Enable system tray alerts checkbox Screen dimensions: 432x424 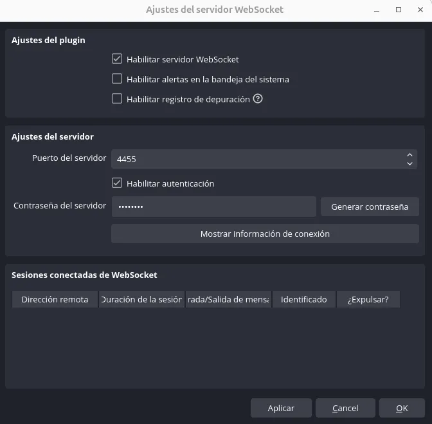(117, 79)
